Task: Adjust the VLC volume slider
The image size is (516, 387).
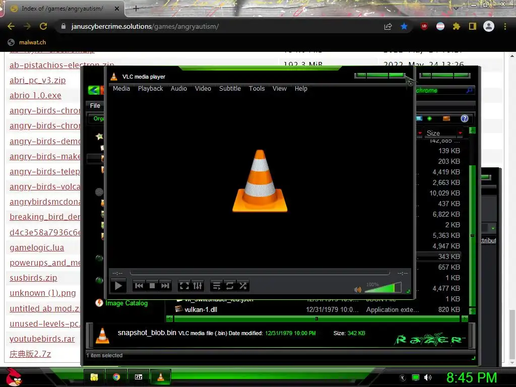Action: pyautogui.click(x=383, y=288)
